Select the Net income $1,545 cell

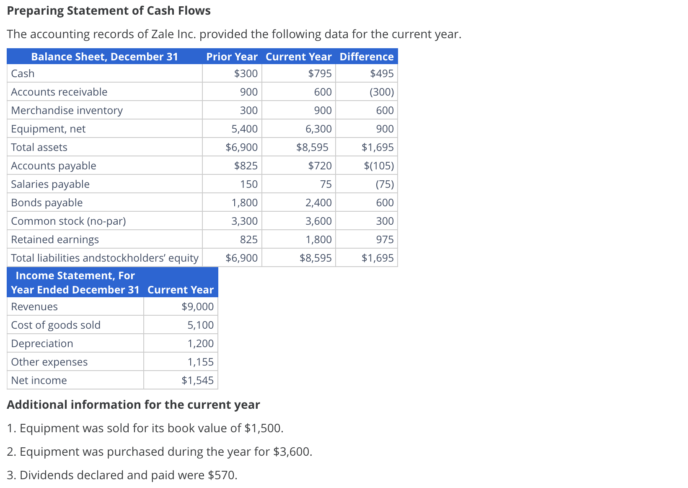click(x=198, y=380)
